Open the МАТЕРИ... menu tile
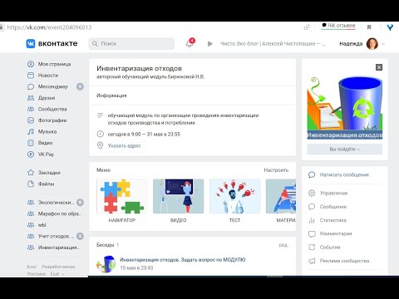This screenshot has height=299, width=399. [281, 201]
